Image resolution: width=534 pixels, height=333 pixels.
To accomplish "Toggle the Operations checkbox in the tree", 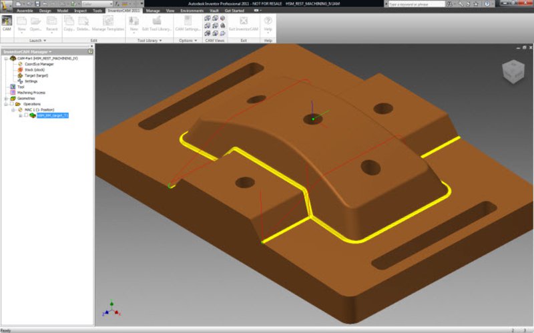I will point(13,104).
